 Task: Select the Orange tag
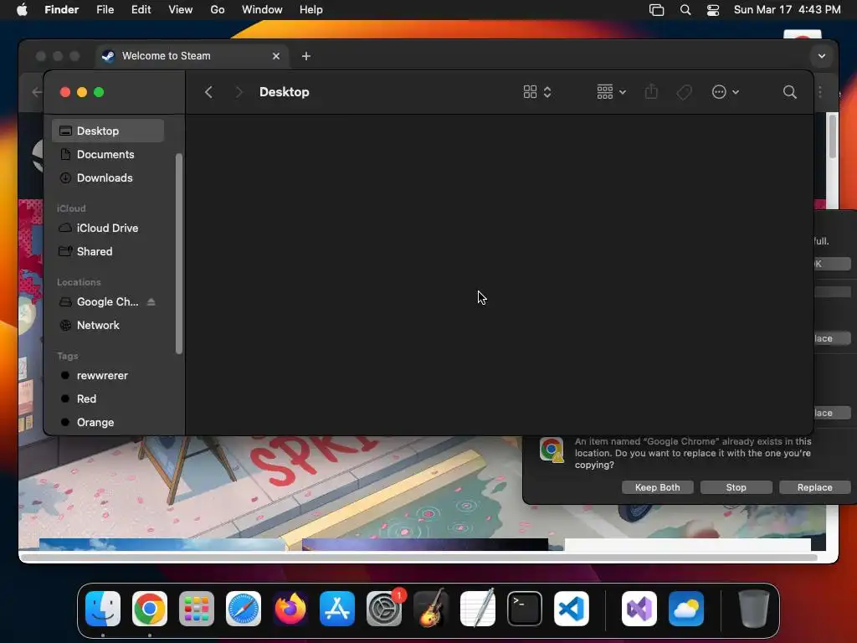point(108,423)
